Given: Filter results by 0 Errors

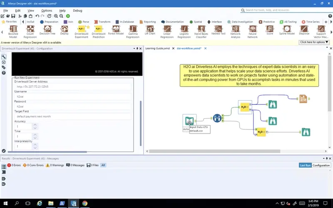Looking at the screenshot, I should click(14, 165).
